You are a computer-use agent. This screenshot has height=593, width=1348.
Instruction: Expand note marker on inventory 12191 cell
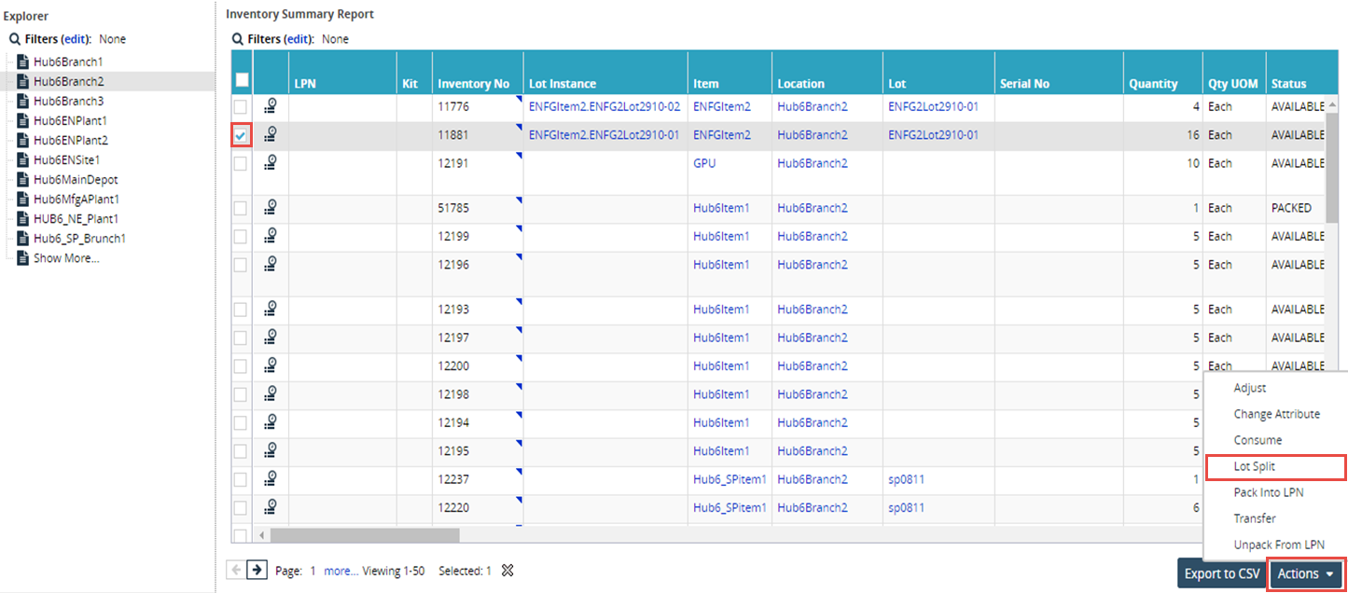tap(519, 155)
